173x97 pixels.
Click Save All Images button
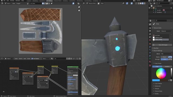pos(162,45)
